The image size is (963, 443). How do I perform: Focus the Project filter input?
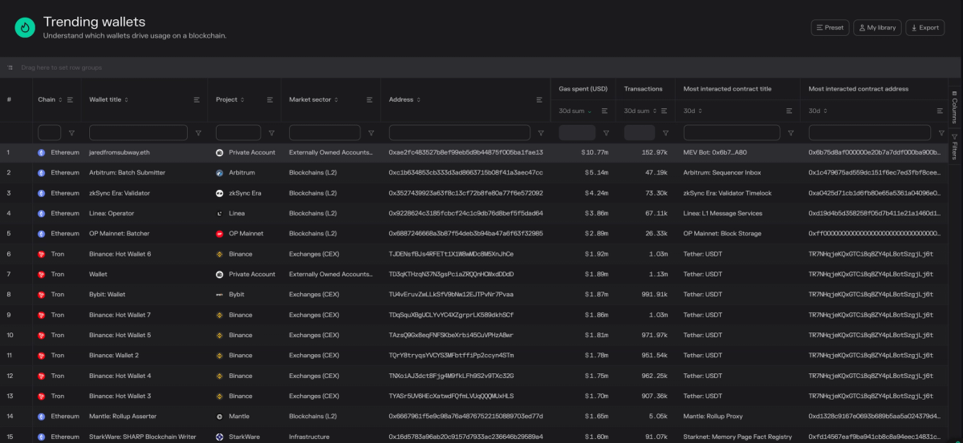238,133
